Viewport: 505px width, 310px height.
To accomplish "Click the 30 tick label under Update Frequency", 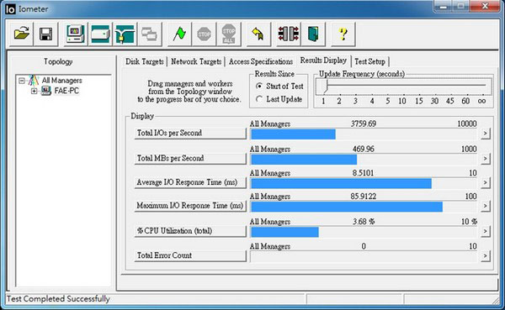I will (434, 101).
